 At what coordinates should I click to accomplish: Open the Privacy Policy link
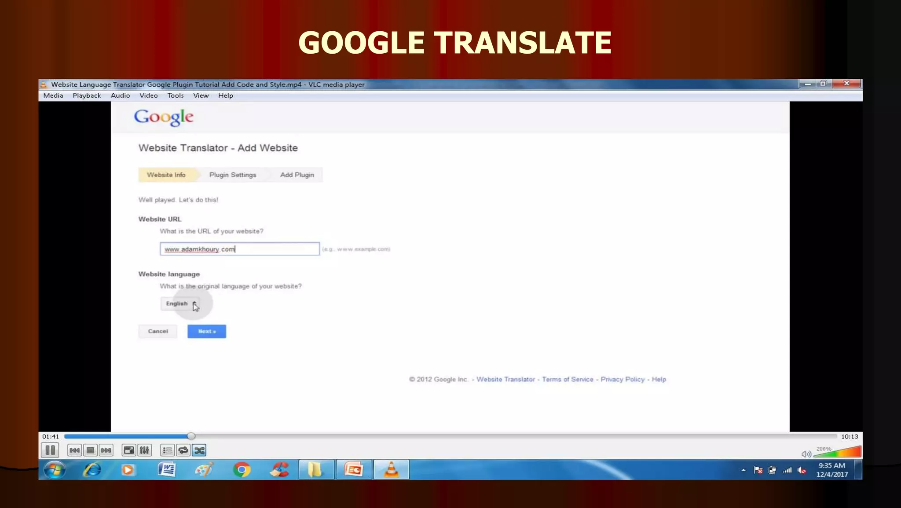point(623,379)
